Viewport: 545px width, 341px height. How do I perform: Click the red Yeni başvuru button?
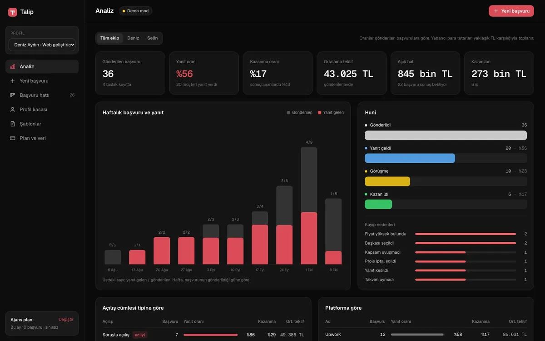pos(511,11)
